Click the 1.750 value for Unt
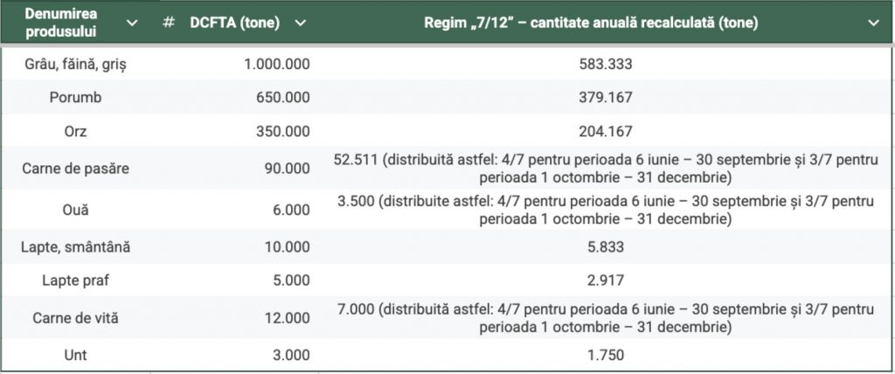895x374 pixels. (x=605, y=355)
